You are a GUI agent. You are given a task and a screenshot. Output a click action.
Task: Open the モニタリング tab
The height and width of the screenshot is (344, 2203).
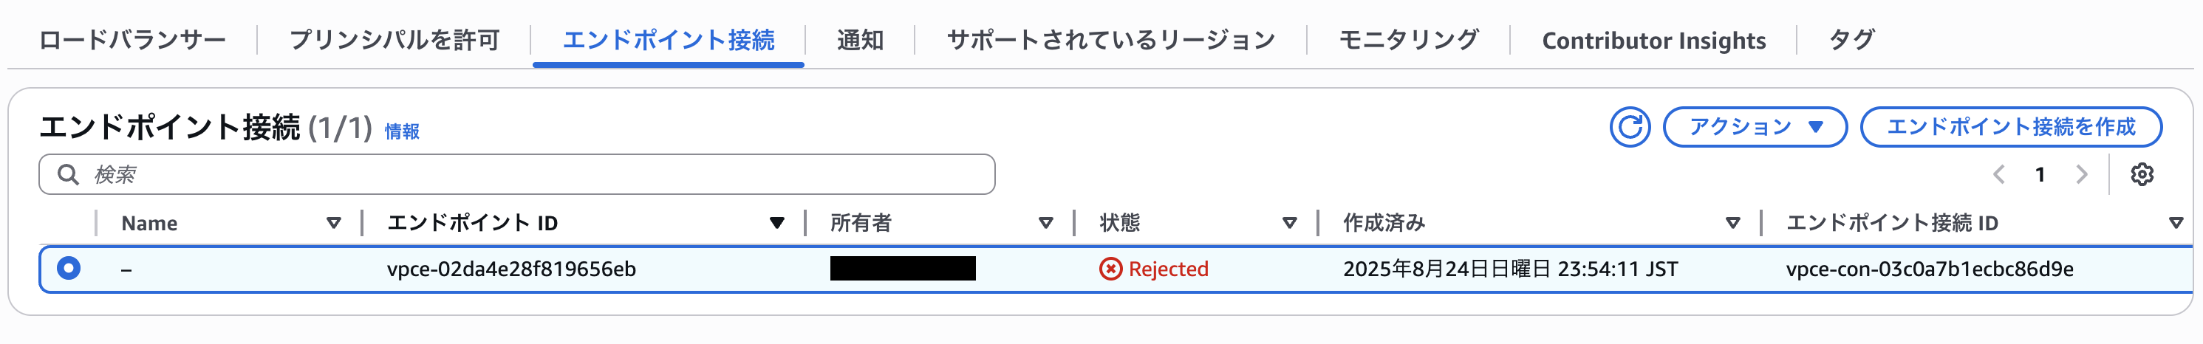click(x=1409, y=40)
